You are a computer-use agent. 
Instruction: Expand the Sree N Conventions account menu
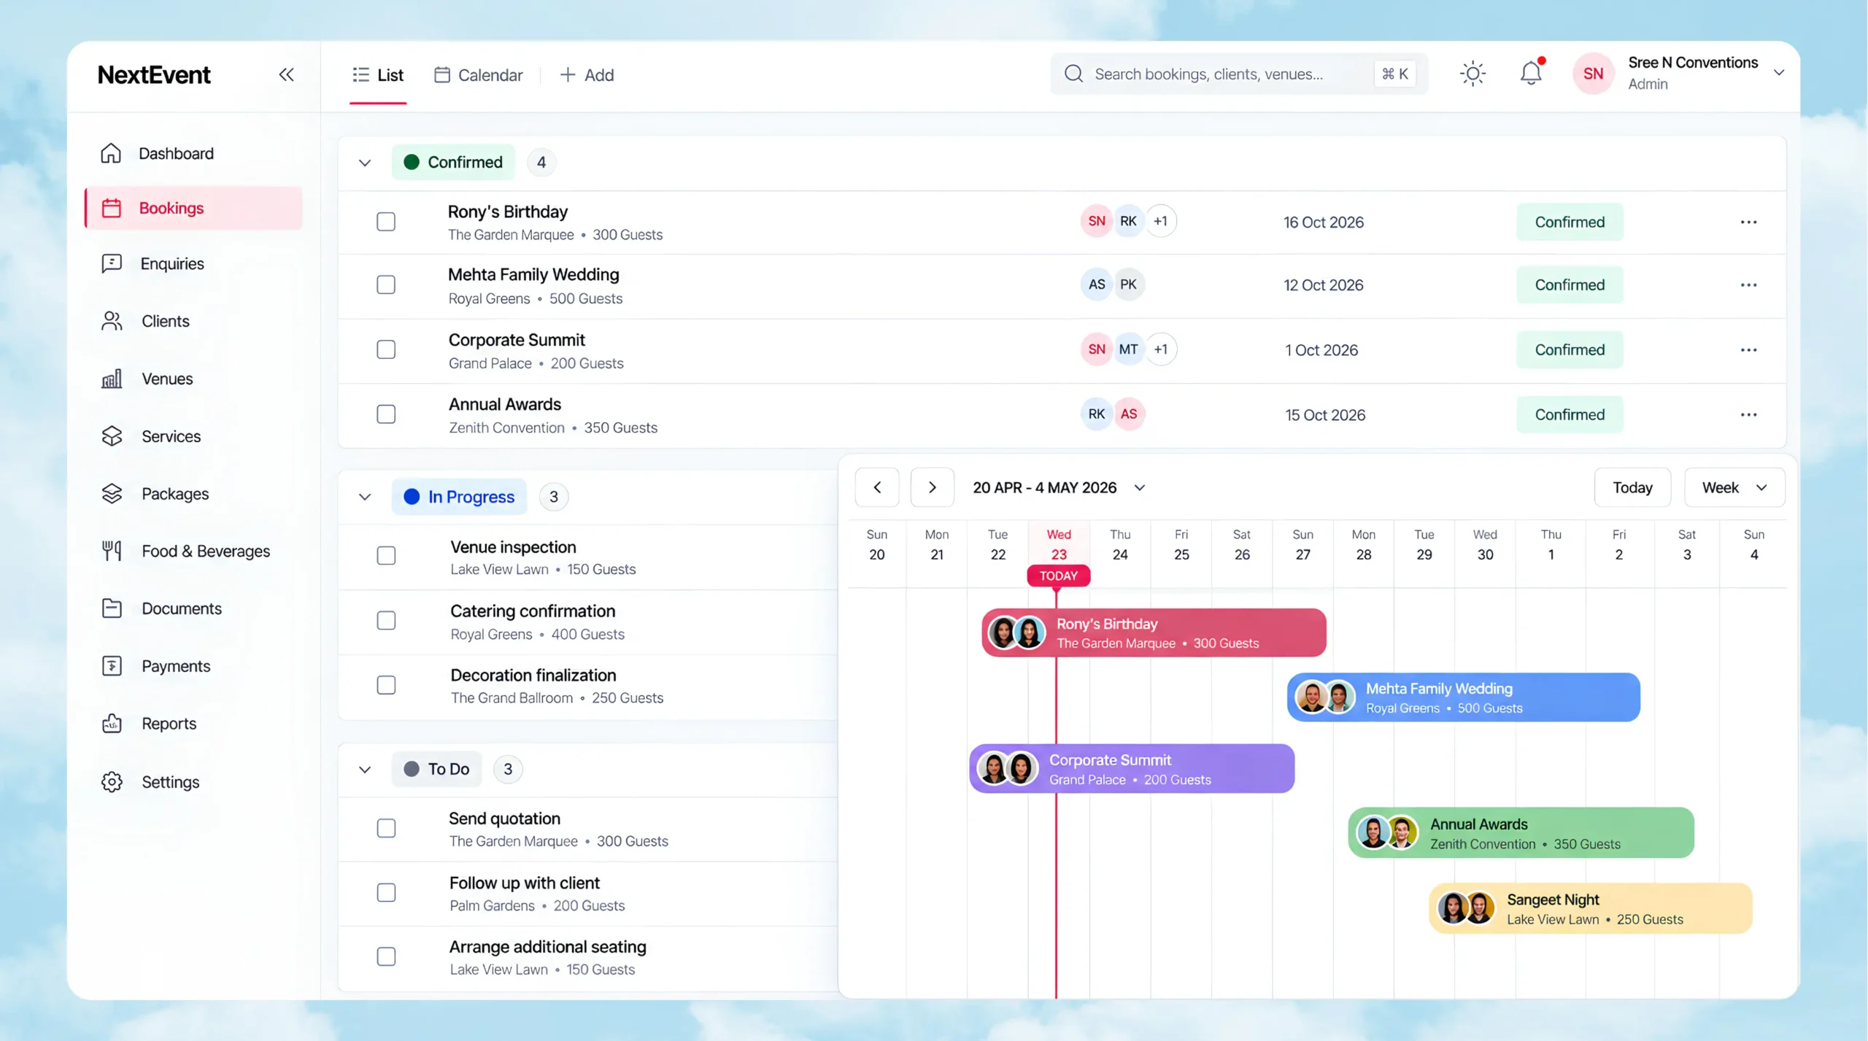(x=1779, y=72)
